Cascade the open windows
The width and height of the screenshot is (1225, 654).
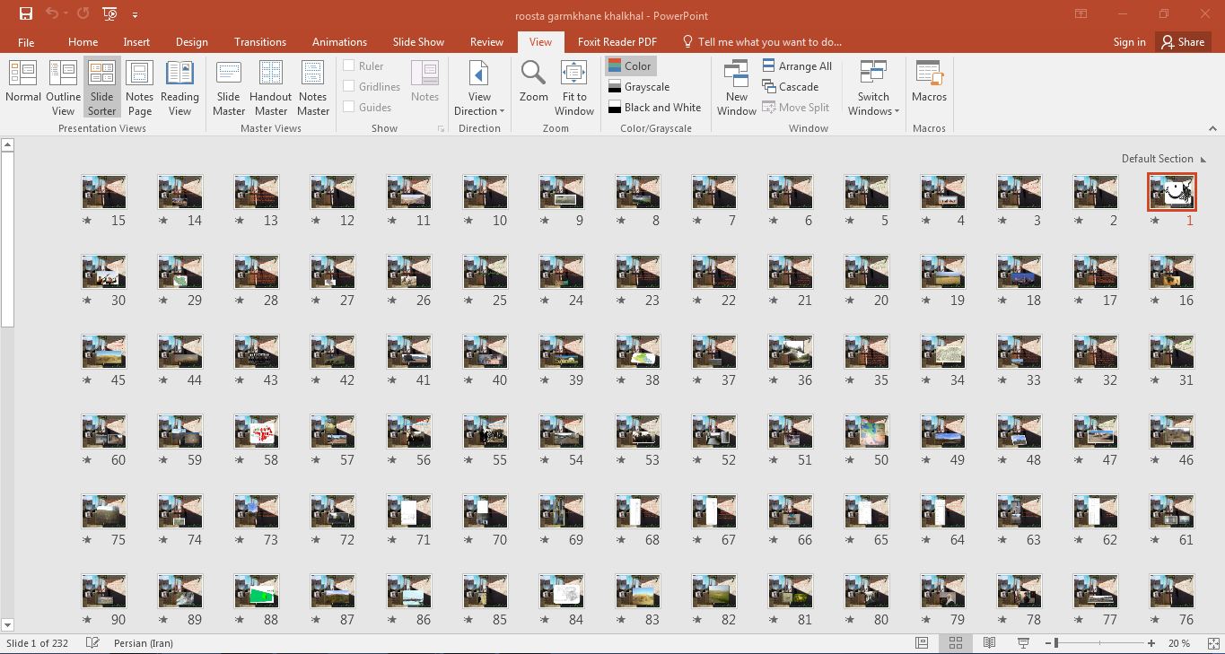(790, 86)
